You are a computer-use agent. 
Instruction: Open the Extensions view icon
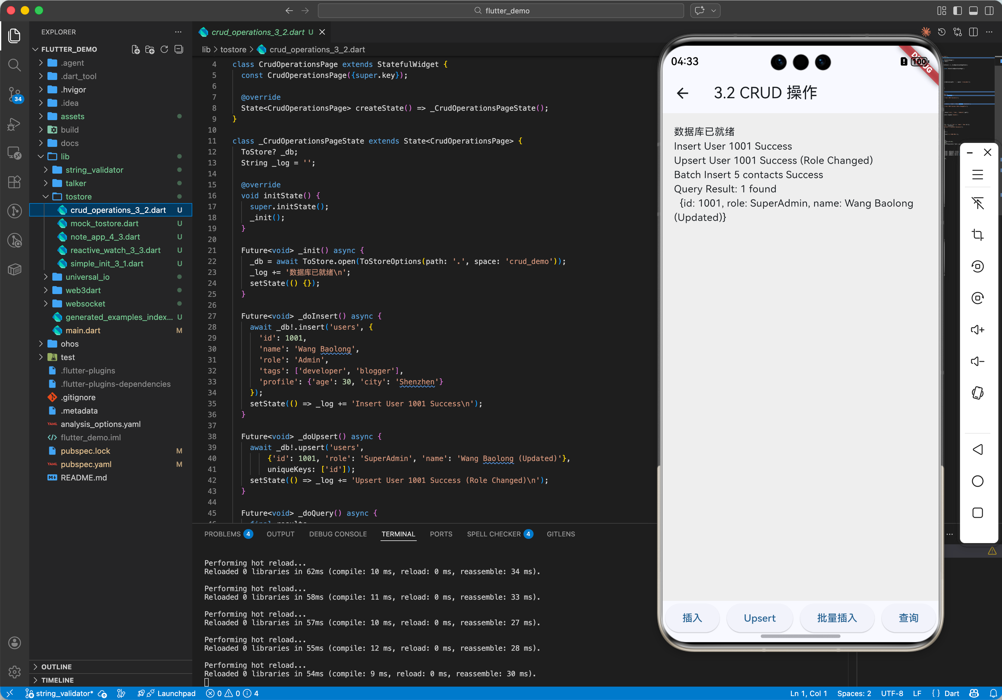point(14,182)
